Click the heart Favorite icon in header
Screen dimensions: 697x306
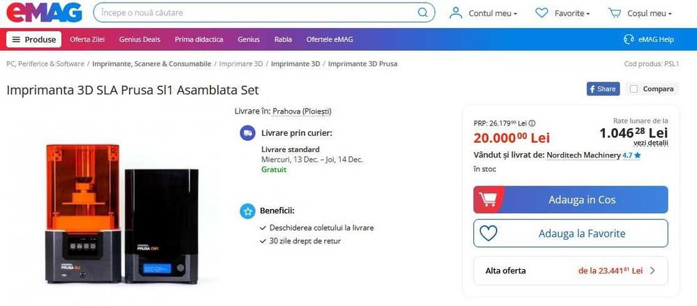(542, 13)
